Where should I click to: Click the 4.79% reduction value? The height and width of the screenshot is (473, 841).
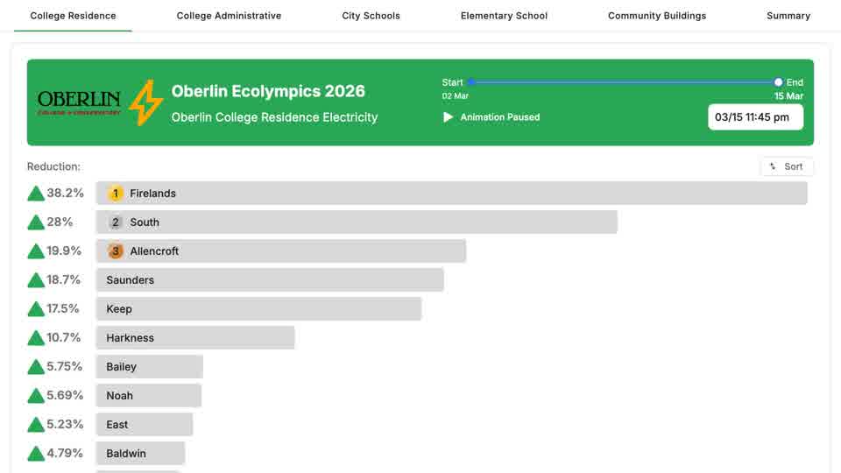coord(65,454)
